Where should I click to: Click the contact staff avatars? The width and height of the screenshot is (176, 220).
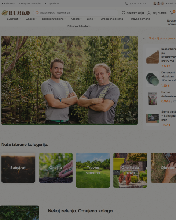(159, 4)
